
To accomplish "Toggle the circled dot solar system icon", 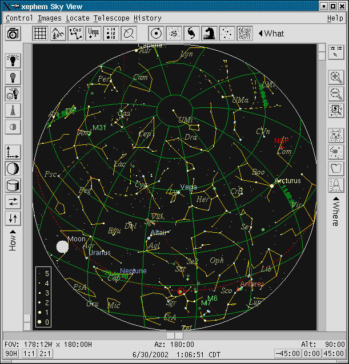I will click(156, 34).
